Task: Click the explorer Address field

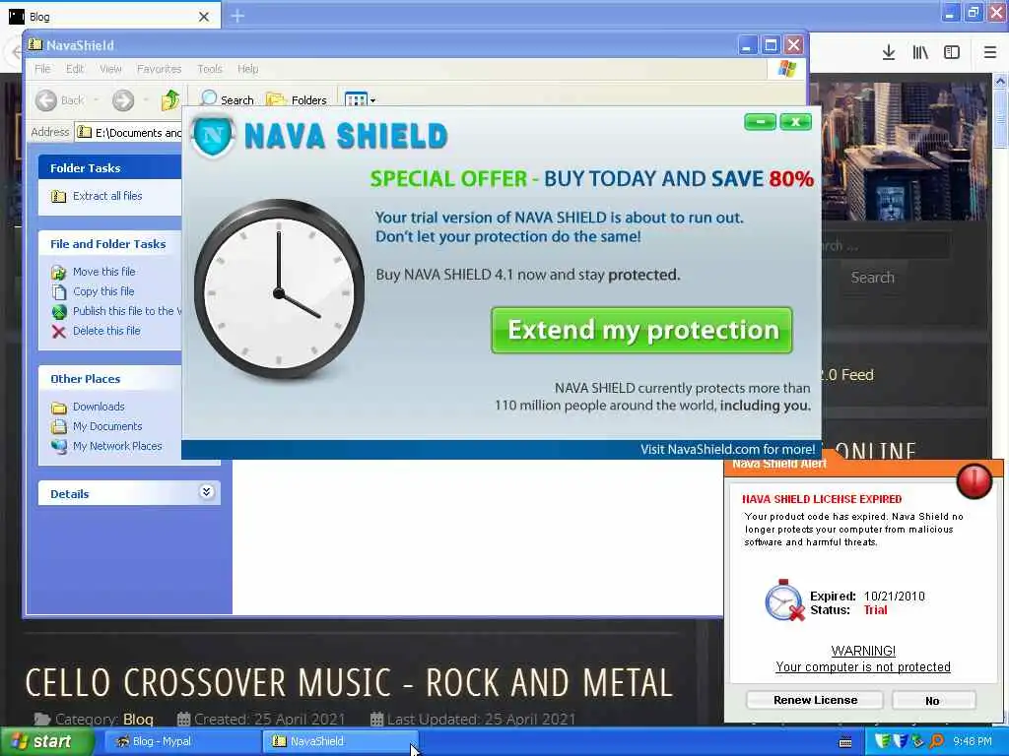Action: coord(129,133)
